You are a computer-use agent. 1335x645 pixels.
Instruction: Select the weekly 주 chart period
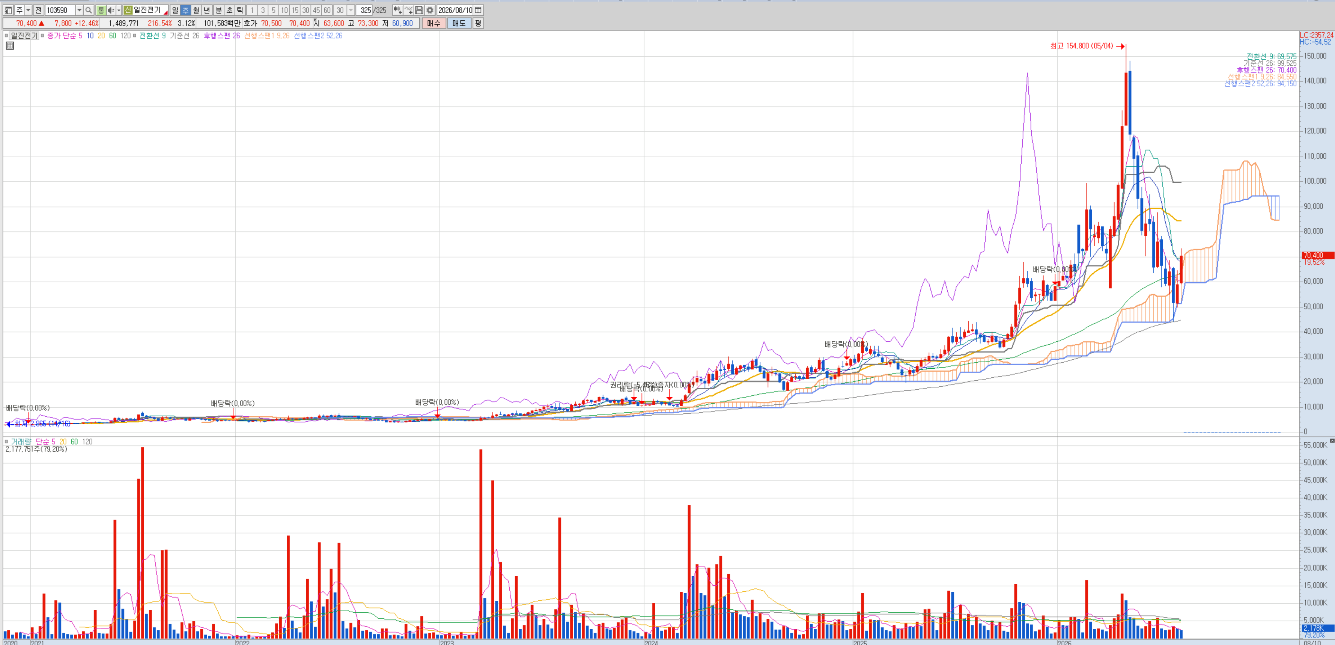click(x=185, y=11)
